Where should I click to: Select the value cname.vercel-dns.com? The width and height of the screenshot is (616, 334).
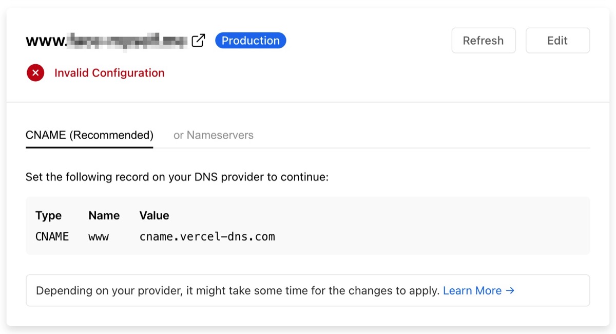click(207, 236)
